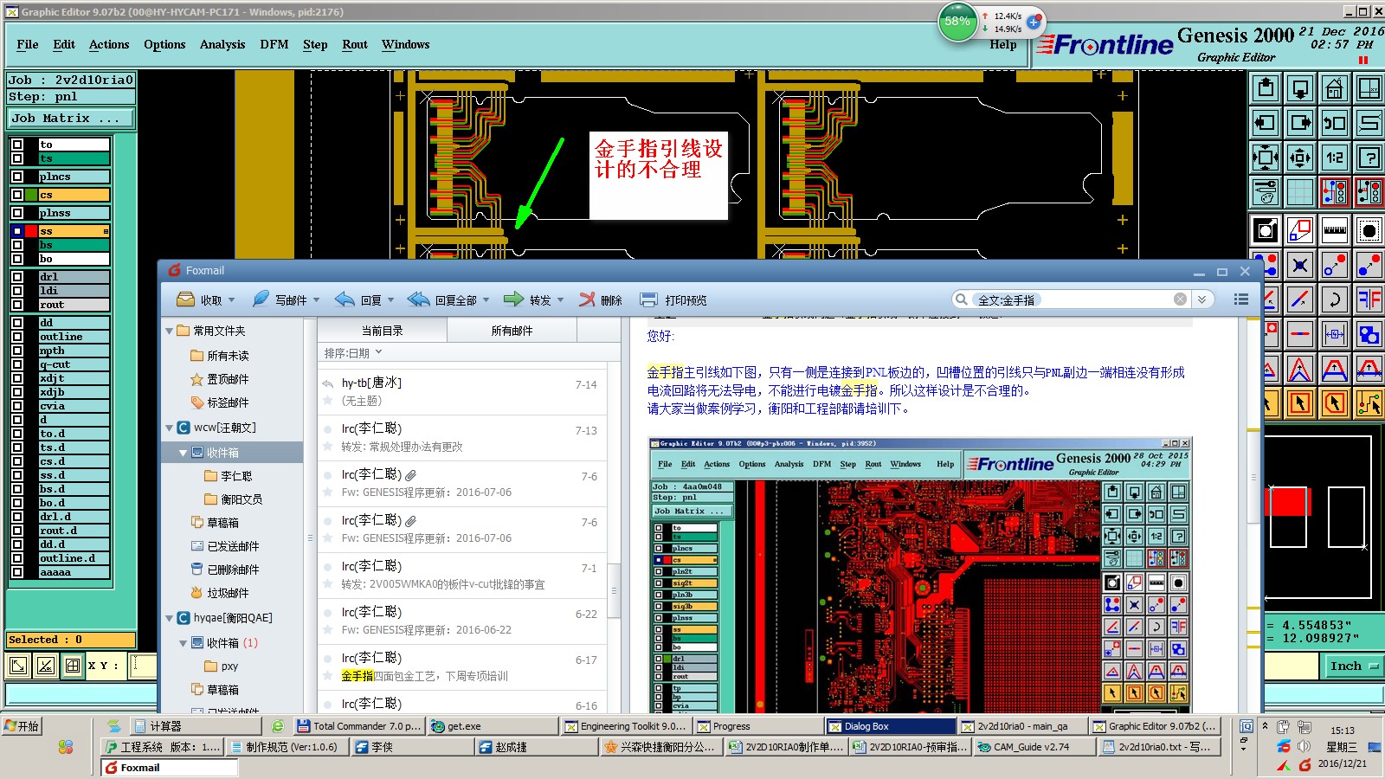The height and width of the screenshot is (779, 1385).
Task: Click the dashed-square black circle feature icon
Action: click(1369, 231)
